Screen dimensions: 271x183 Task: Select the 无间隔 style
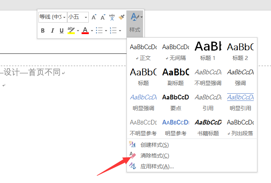coord(176,52)
